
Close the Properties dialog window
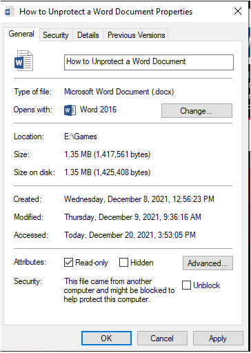tap(238, 11)
